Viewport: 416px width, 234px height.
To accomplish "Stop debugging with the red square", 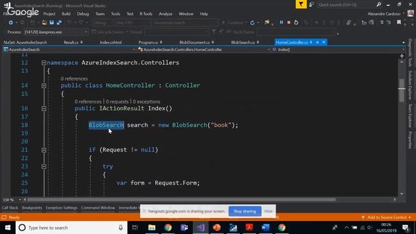I will 289,23.
